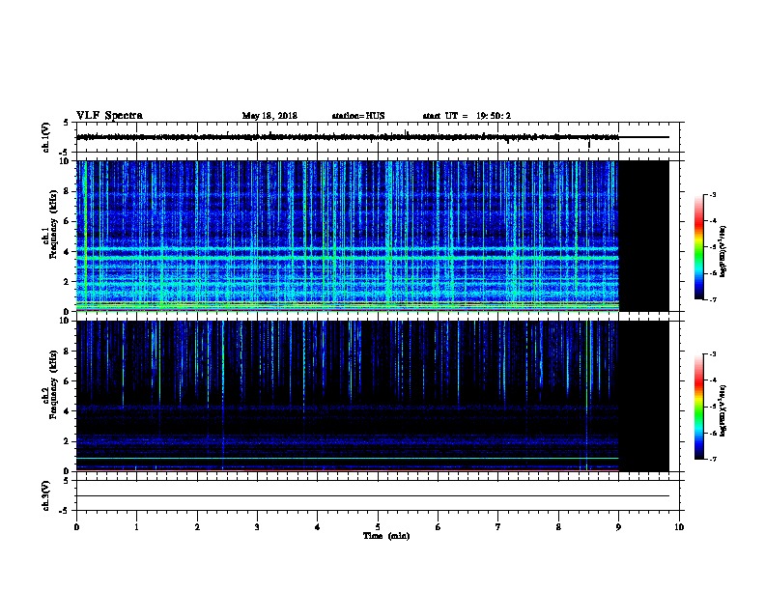The height and width of the screenshot is (591, 765).
Task: Click time axis tick label "4"
Action: pos(317,526)
